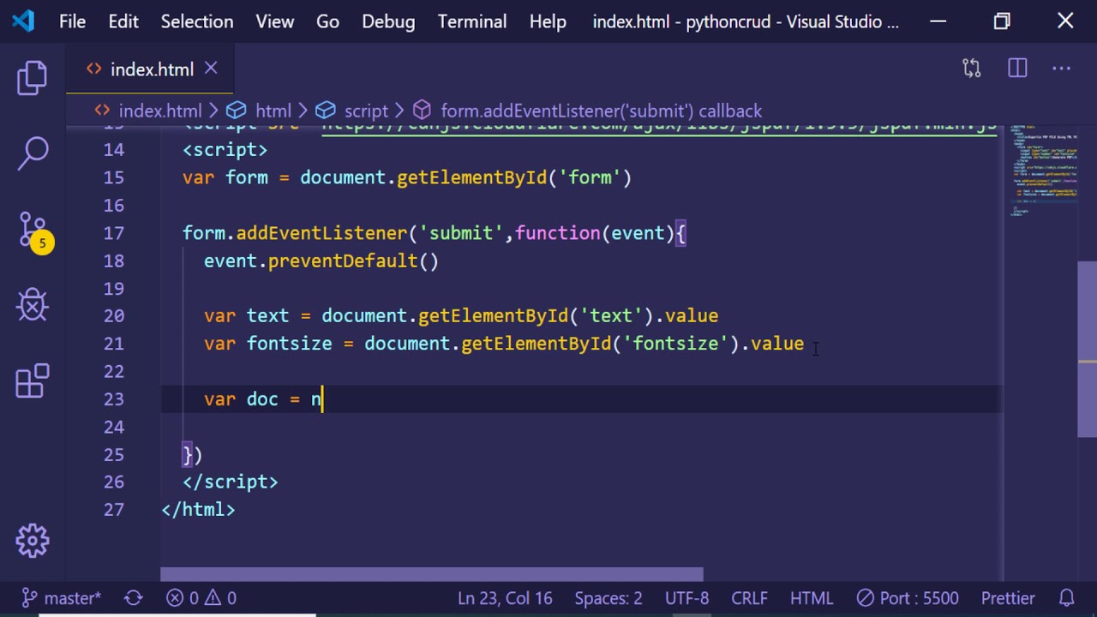Screen dimensions: 1097x617
Task: Open Source Control with 5 pending changes
Action: [33, 231]
